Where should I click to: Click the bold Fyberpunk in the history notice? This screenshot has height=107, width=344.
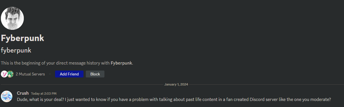pyautogui.click(x=121, y=63)
